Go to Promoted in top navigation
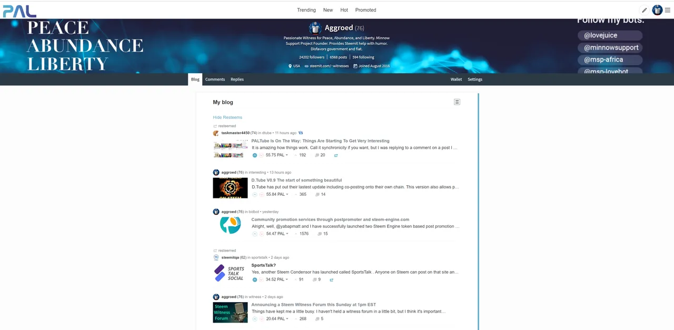The image size is (674, 330). pos(365,10)
